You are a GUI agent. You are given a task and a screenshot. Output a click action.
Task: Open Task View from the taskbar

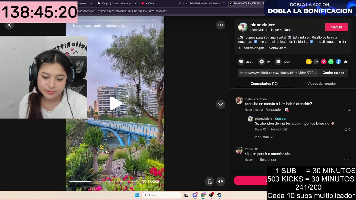pos(186,195)
